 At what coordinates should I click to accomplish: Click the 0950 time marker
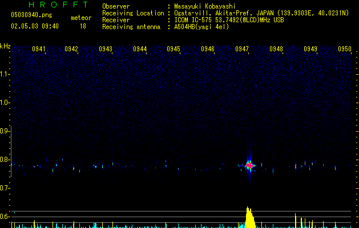[x=345, y=49]
